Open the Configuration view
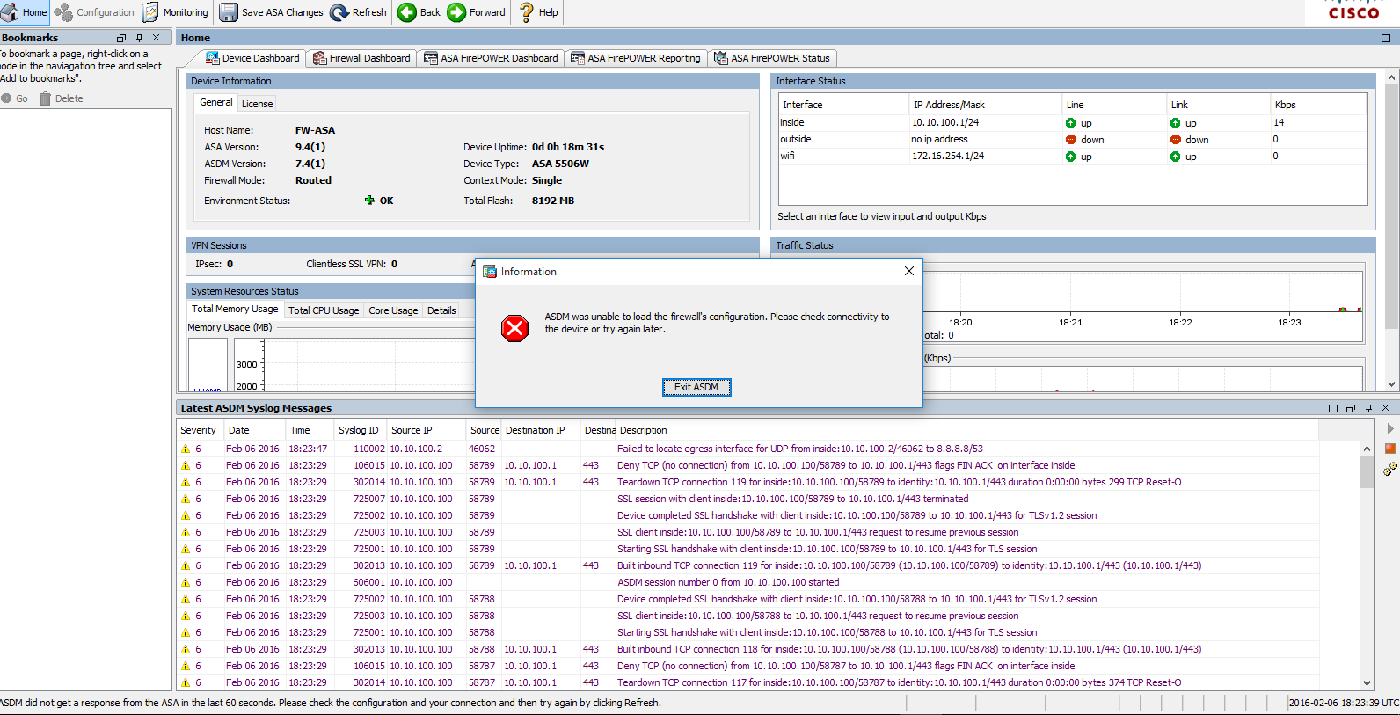The width and height of the screenshot is (1400, 715). [94, 12]
